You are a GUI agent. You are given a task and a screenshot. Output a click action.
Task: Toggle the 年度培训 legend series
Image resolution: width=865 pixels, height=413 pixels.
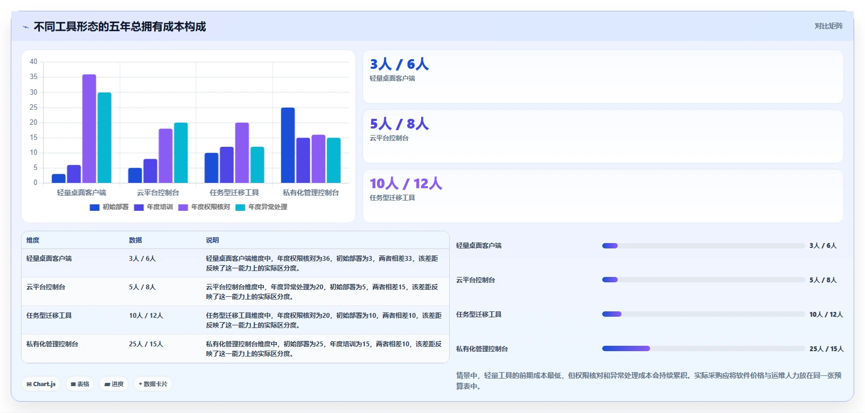(154, 207)
